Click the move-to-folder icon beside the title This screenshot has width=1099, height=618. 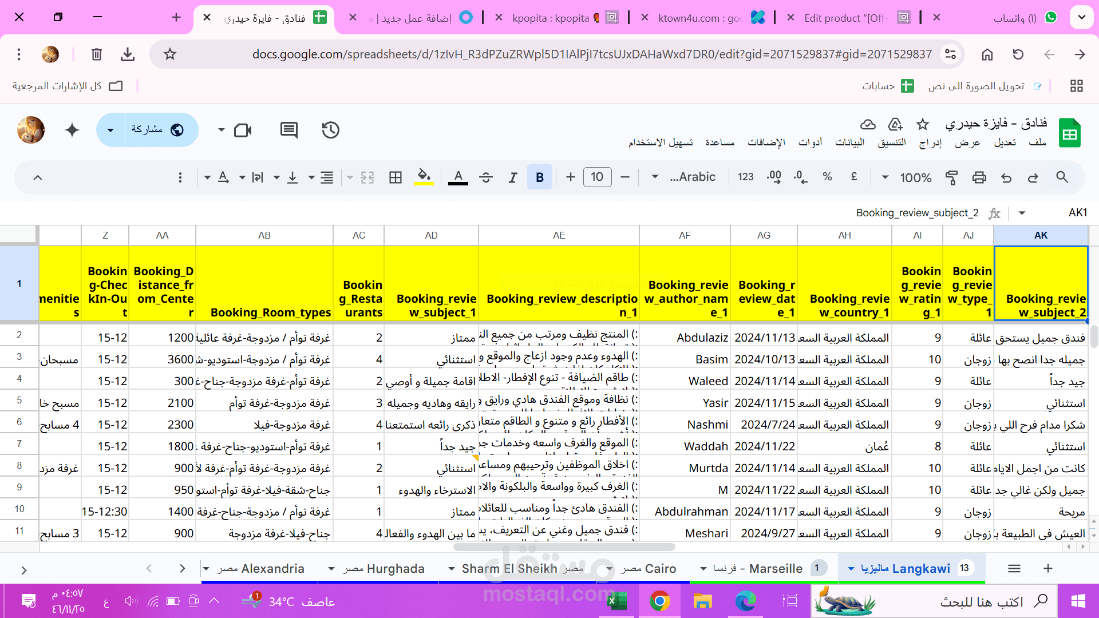pos(895,124)
